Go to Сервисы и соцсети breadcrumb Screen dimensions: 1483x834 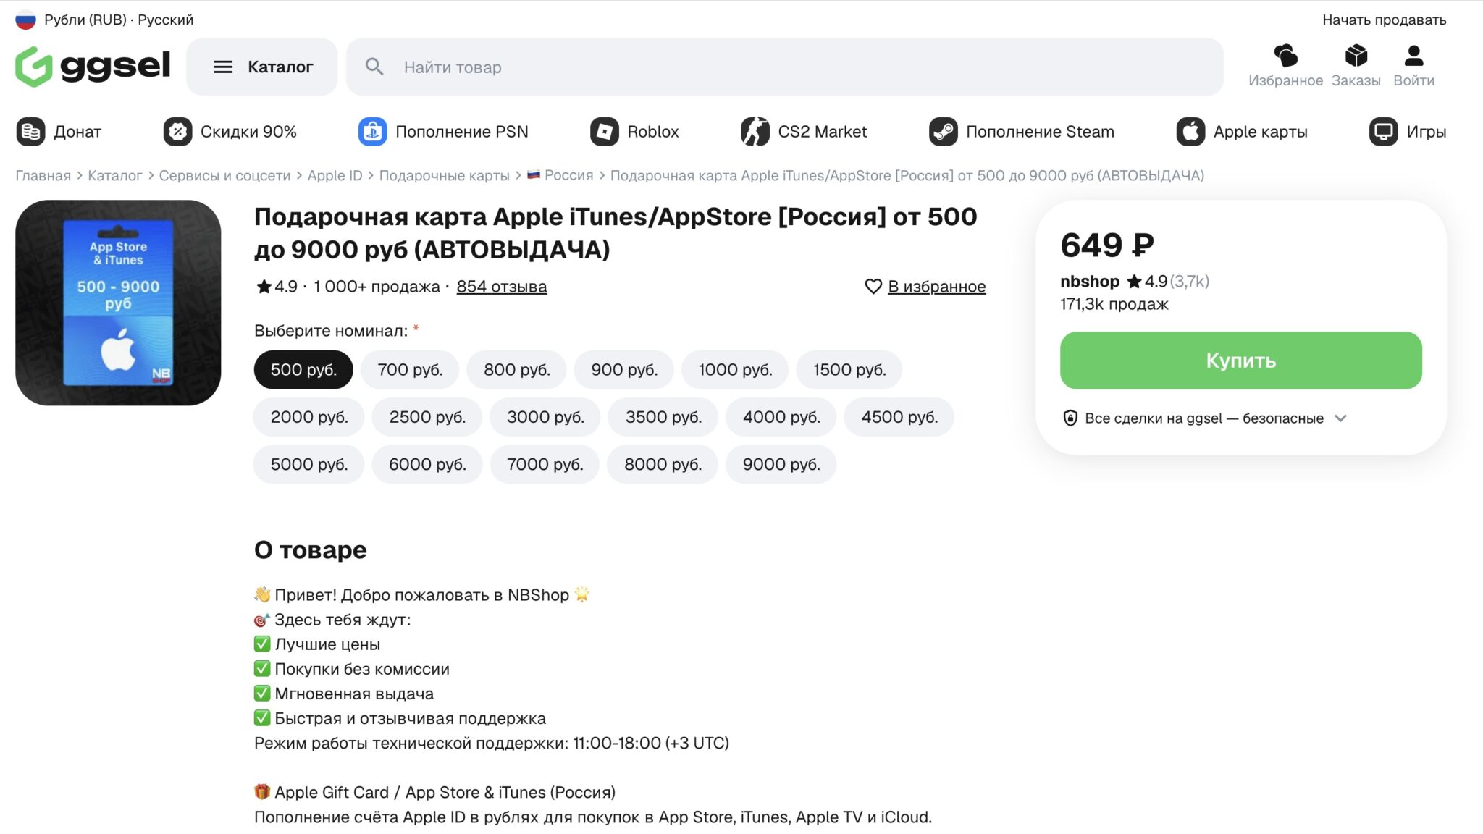(x=224, y=175)
